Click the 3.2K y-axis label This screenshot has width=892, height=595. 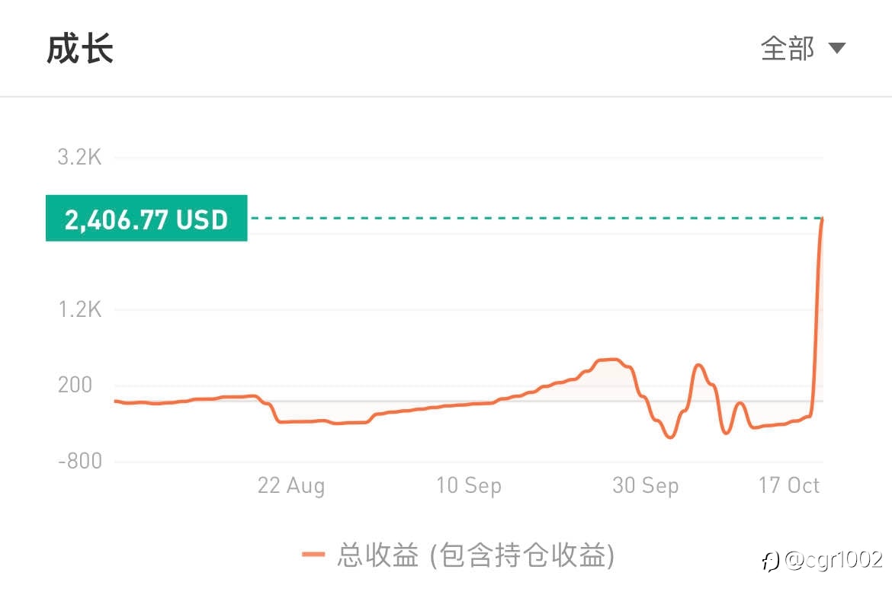tap(79, 158)
